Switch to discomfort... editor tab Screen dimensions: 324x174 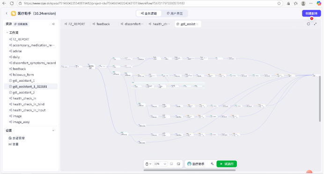point(132,24)
